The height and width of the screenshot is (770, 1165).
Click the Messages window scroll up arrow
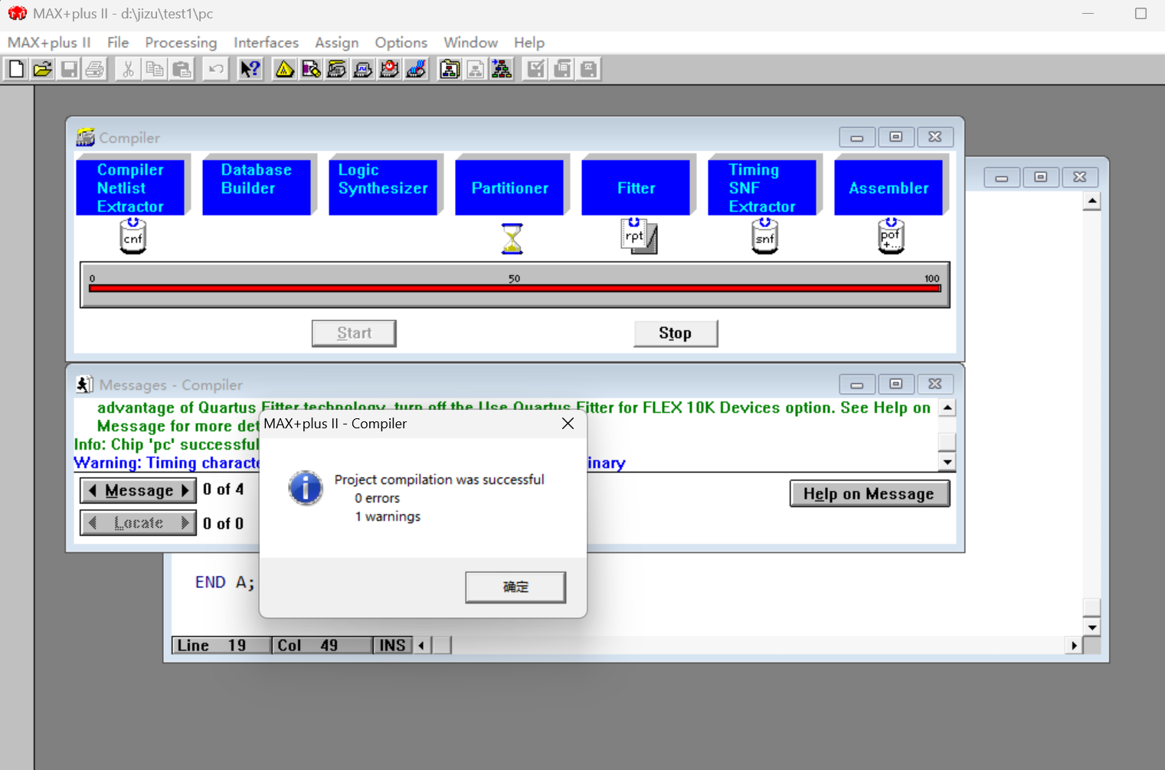pyautogui.click(x=947, y=408)
